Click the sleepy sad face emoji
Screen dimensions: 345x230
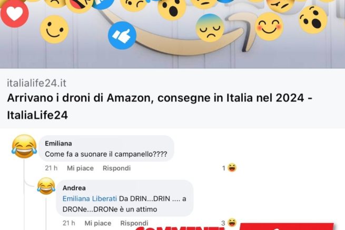(210, 28)
